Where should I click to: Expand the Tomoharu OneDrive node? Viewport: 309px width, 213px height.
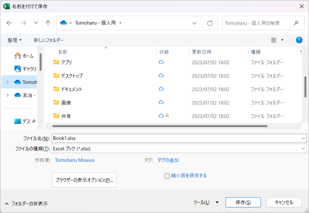[8, 82]
